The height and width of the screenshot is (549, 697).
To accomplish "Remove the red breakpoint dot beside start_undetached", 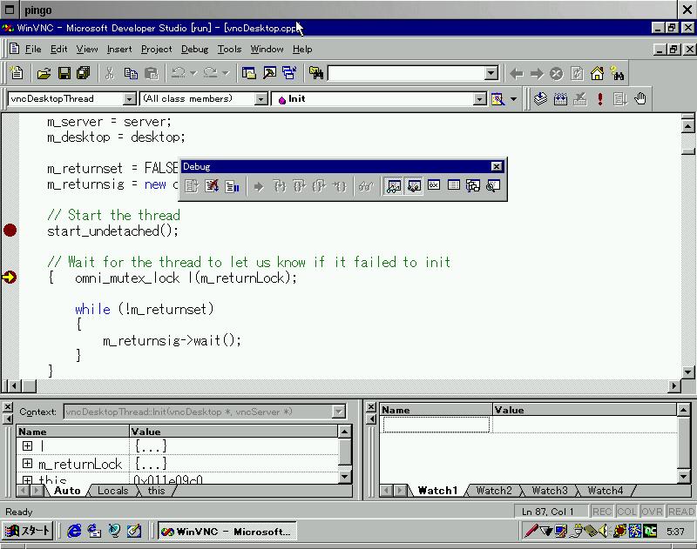I will [x=10, y=231].
